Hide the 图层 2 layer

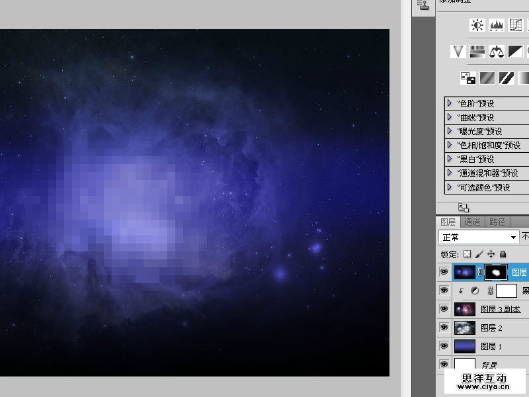click(x=444, y=328)
